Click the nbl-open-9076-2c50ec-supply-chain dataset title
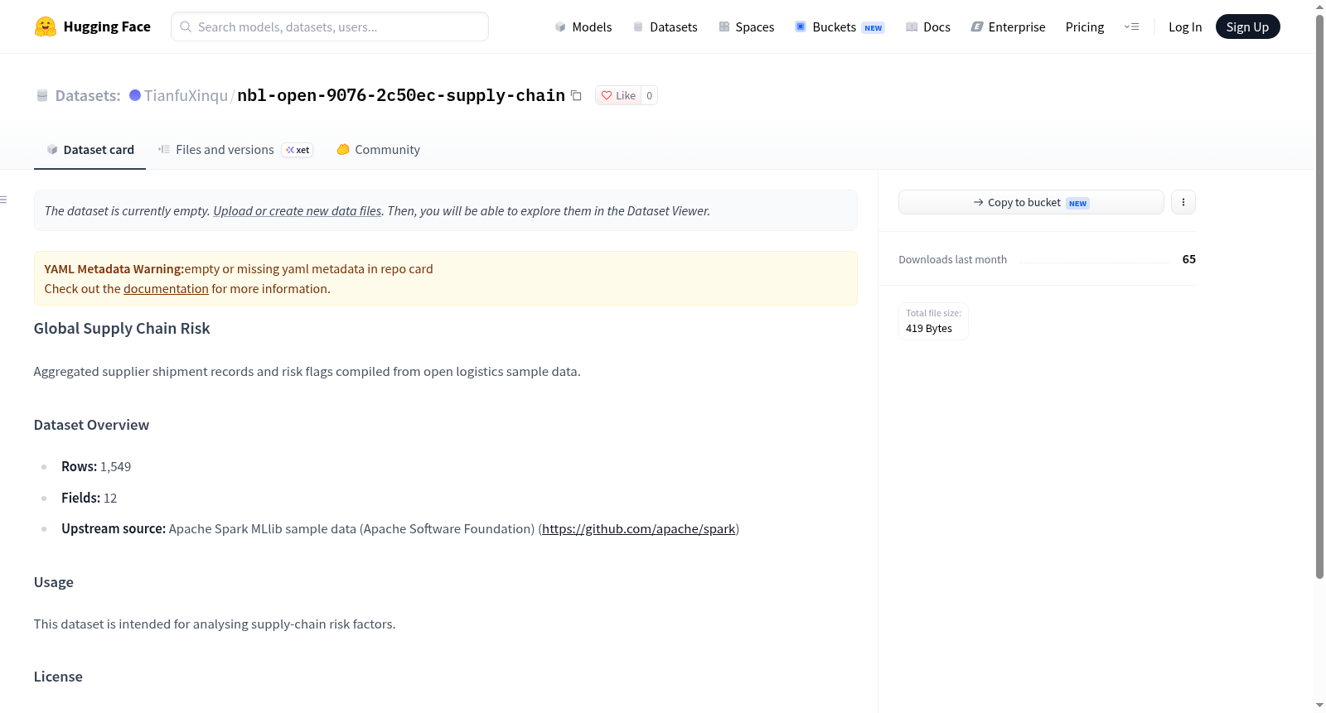Screen dimensions: 1326x713 click(401, 95)
